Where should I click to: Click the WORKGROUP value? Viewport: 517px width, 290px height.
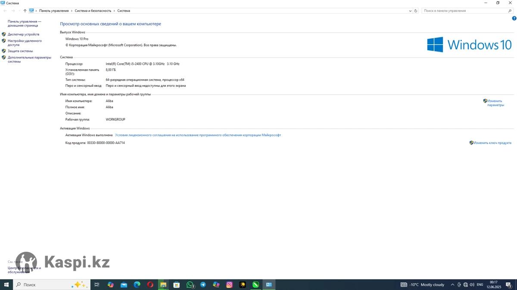115,119
